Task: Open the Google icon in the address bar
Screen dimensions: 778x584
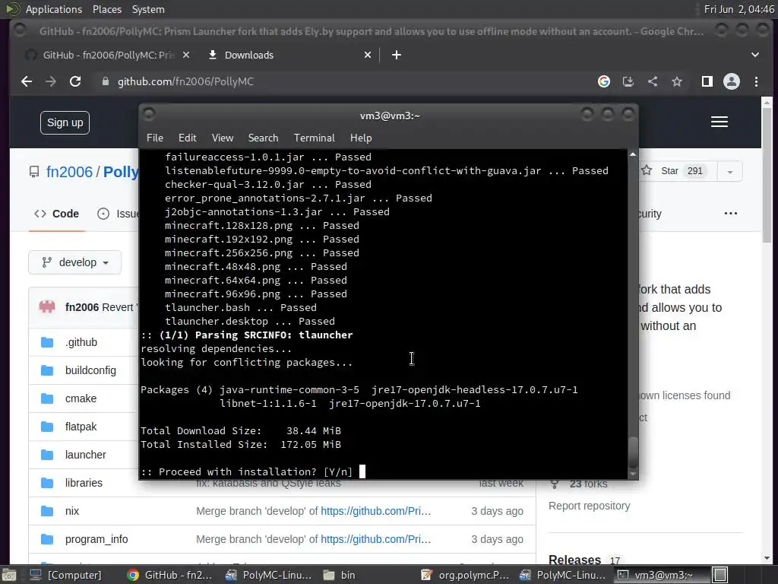Action: coord(604,81)
